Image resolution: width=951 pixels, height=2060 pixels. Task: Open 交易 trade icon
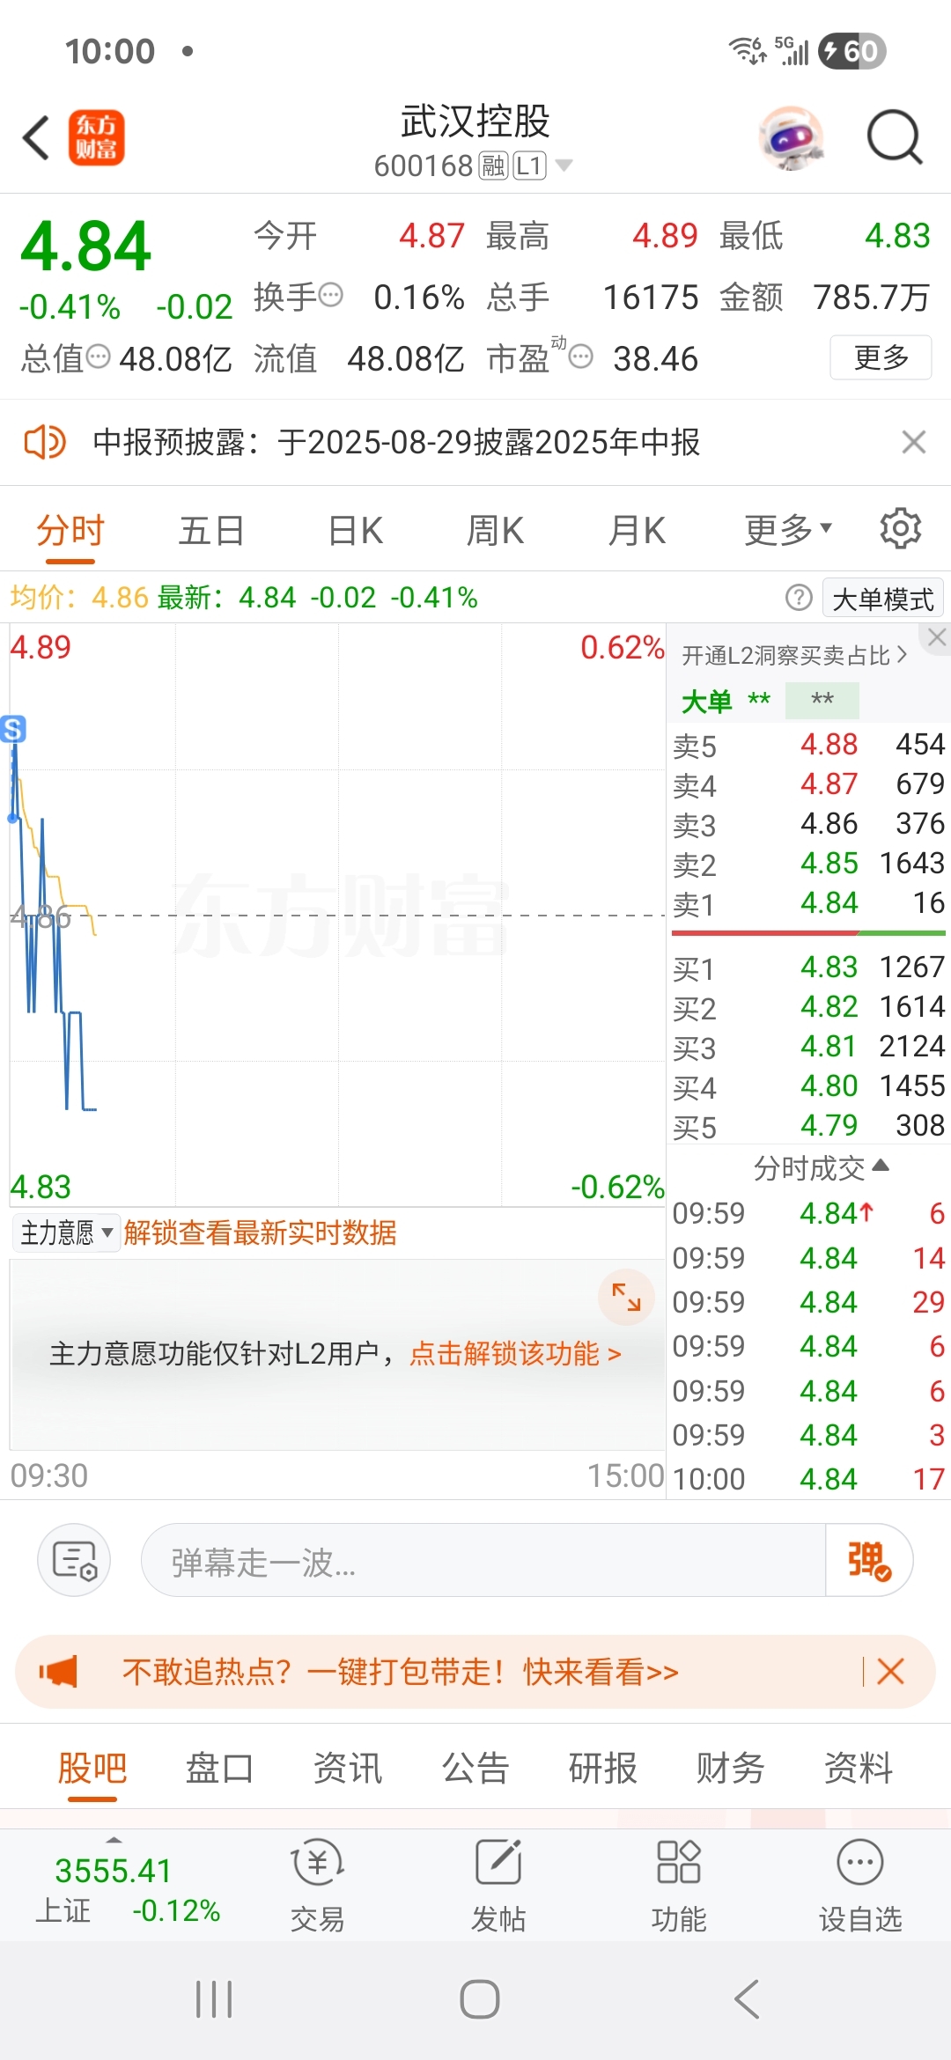(x=317, y=1886)
